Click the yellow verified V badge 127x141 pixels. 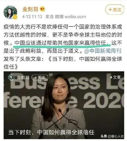pyautogui.click(x=15, y=17)
